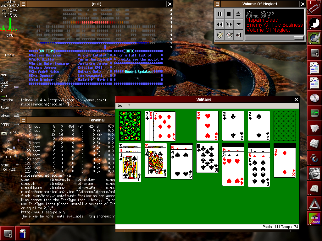Image resolution: width=322 pixels, height=241 pixels.
Task: Open the Jeu menu in Solitaire
Action: pyautogui.click(x=120, y=106)
